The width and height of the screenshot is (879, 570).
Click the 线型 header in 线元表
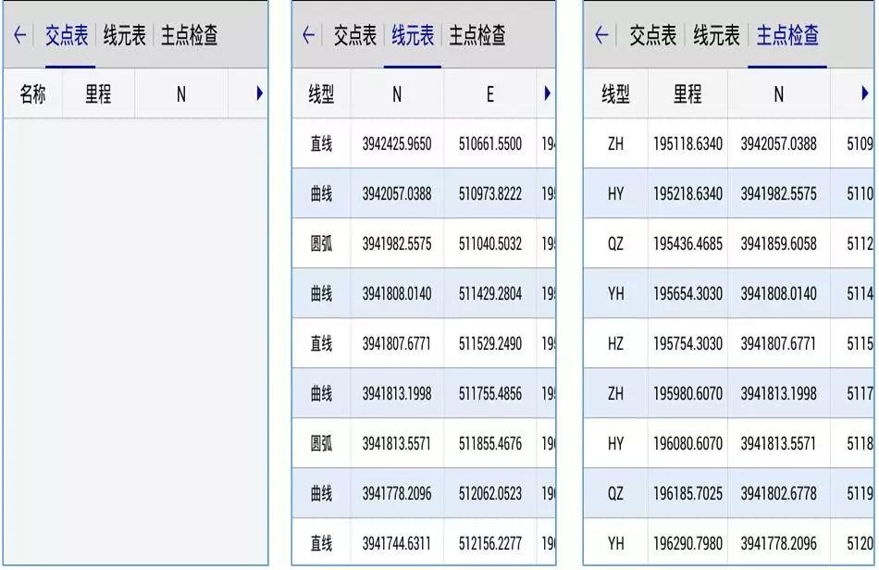point(321,93)
